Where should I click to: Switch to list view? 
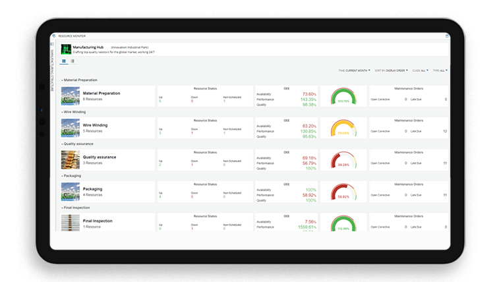pos(72,61)
